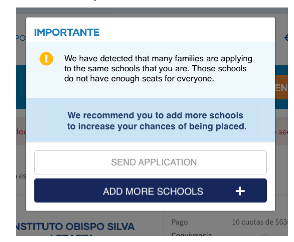Click the red text left of the dialog
The height and width of the screenshot is (242, 294).
click(21, 132)
